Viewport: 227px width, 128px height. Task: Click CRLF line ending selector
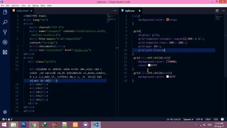(x=208, y=119)
